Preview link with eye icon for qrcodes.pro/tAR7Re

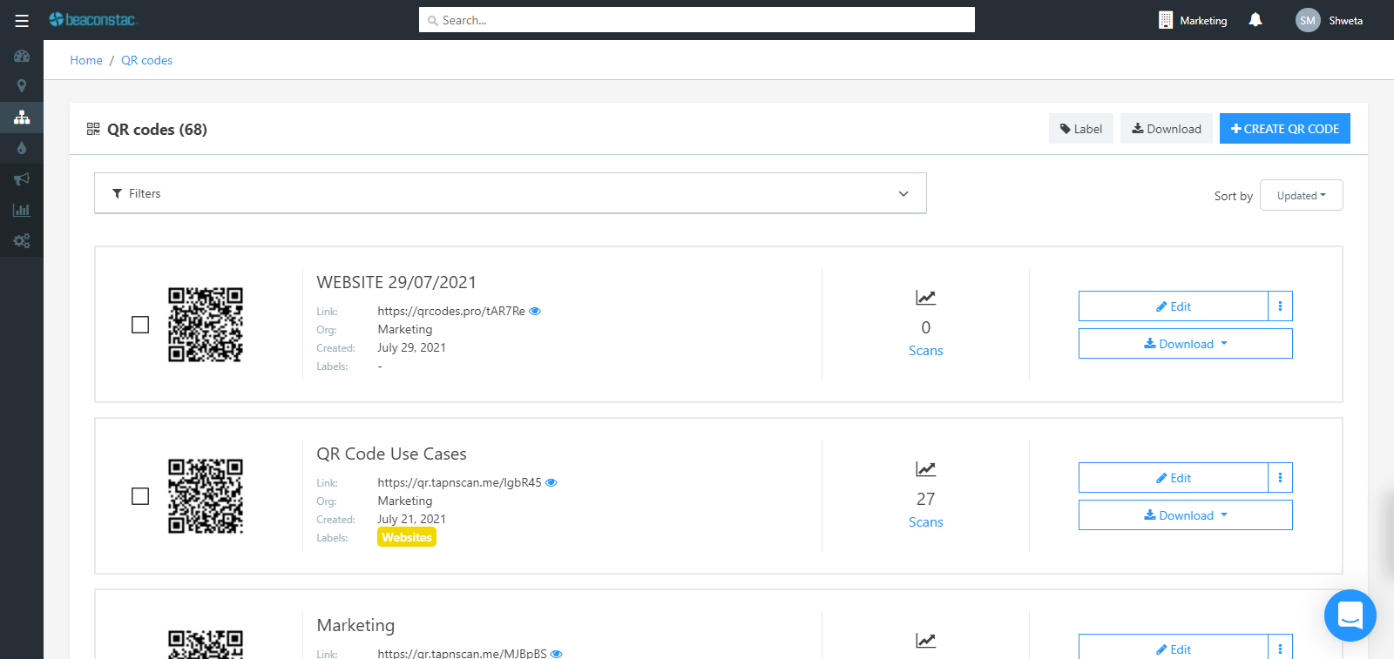point(535,311)
